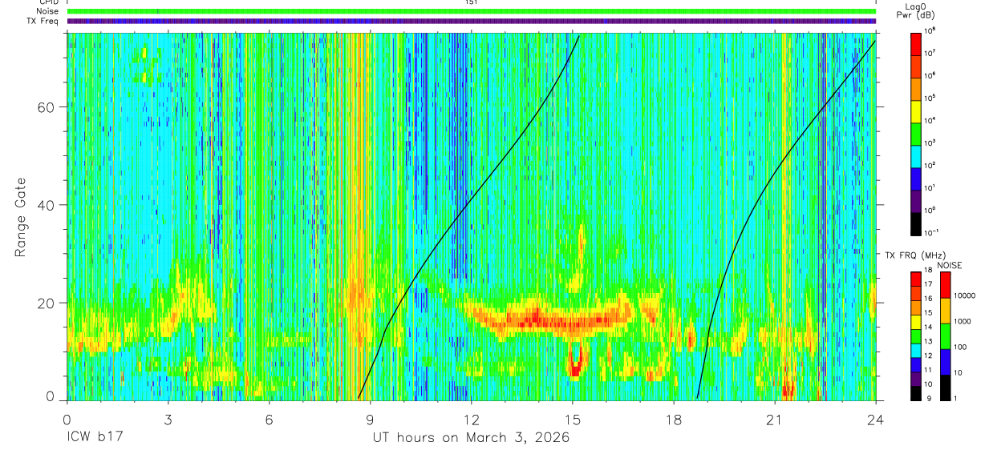Select the red top segment of the TX FRQ colorbar
The height and width of the screenshot is (454, 985).
[916, 279]
